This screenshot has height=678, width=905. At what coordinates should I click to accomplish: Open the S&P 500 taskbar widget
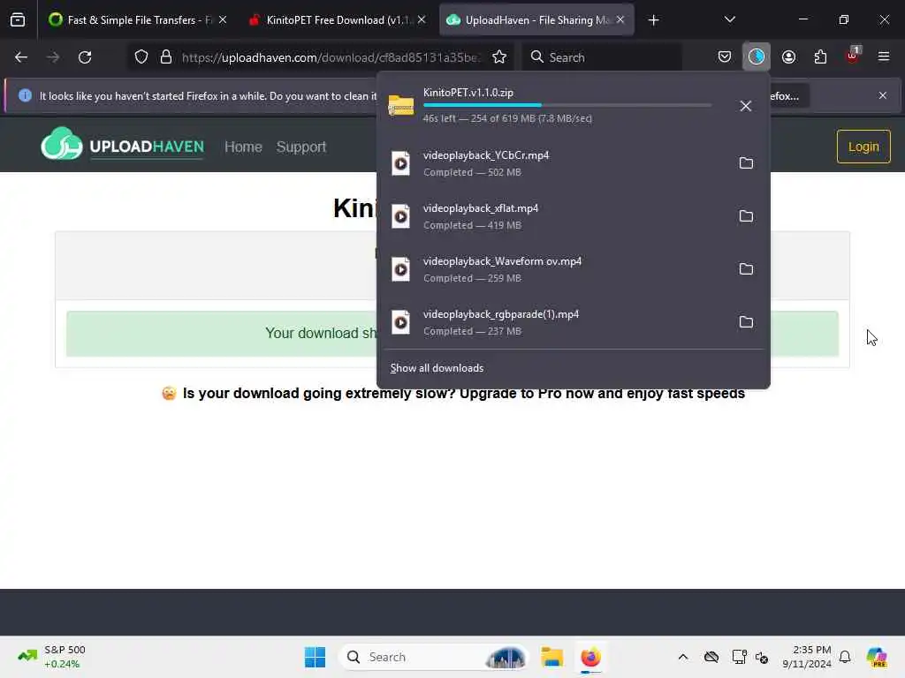pos(52,657)
